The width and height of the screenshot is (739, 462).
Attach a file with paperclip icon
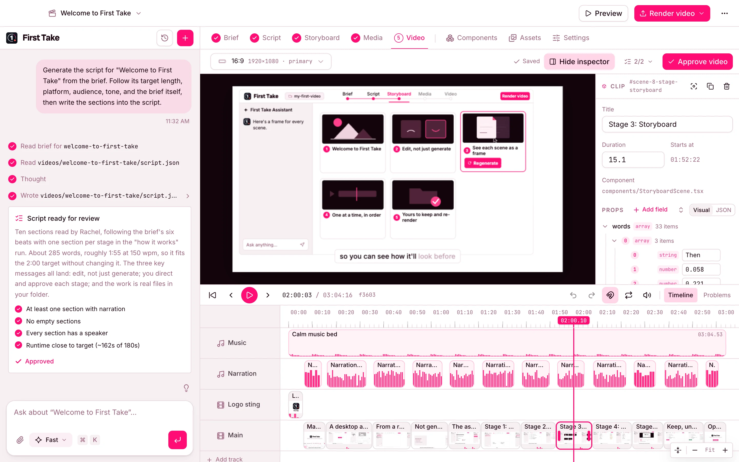[20, 440]
